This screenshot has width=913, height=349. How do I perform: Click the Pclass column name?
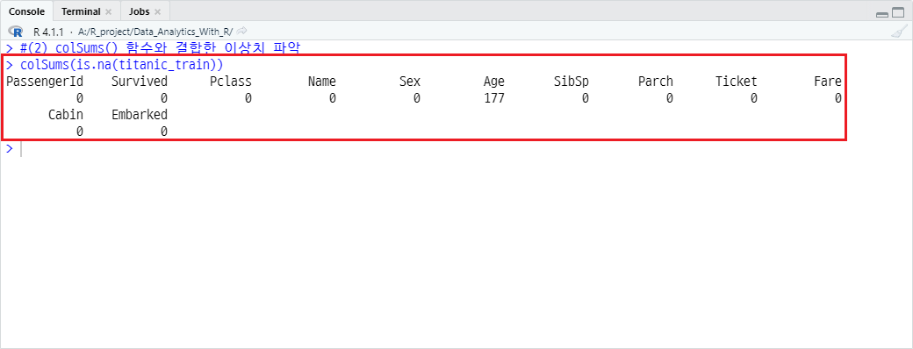click(x=231, y=82)
